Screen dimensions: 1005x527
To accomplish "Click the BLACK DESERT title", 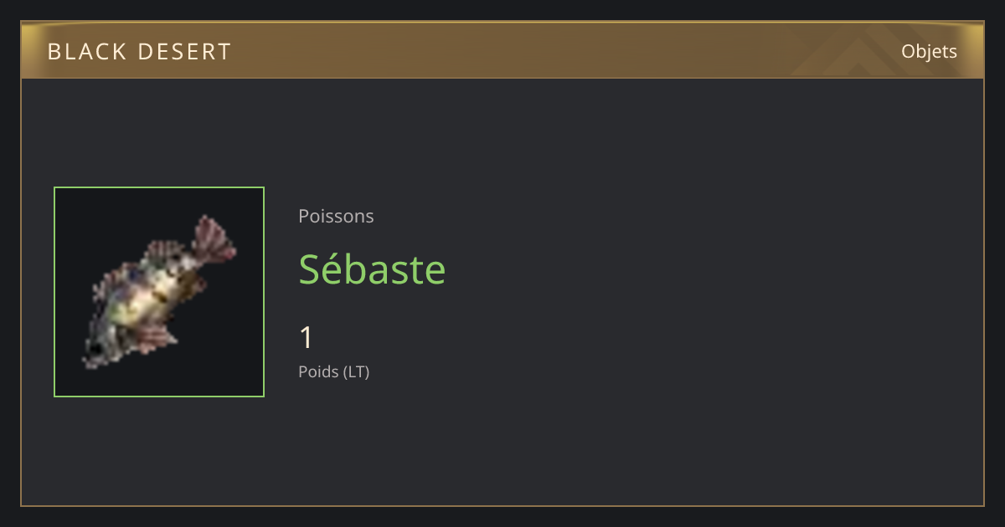I will point(139,52).
